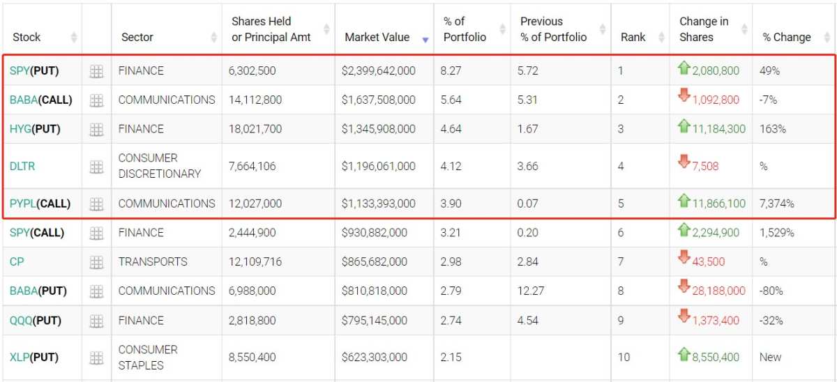
Task: Select shares held 7,664,106 cell
Action: (252, 167)
